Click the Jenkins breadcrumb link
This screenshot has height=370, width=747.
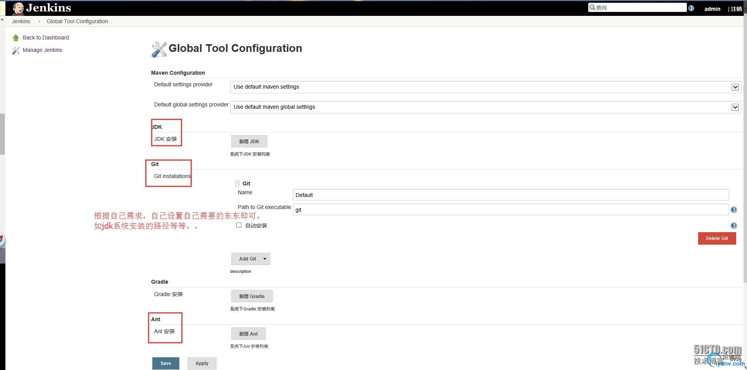[21, 21]
